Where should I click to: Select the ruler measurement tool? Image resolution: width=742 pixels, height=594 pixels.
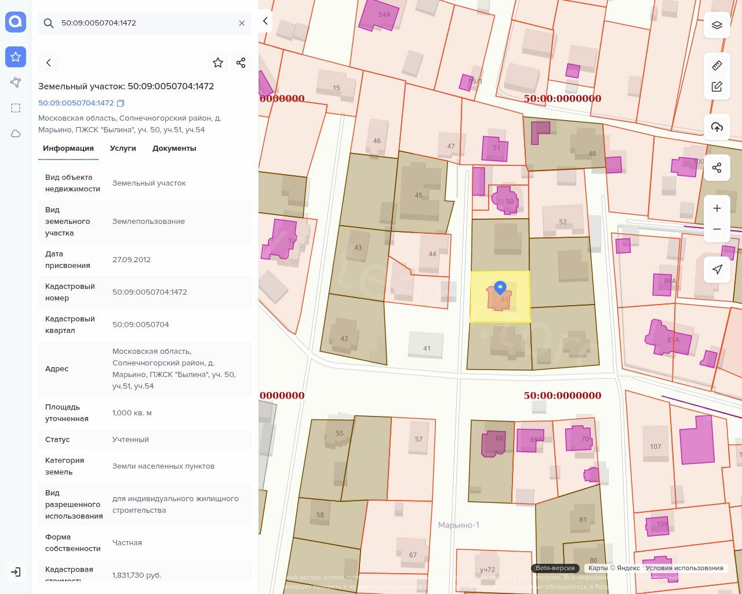[x=717, y=66]
